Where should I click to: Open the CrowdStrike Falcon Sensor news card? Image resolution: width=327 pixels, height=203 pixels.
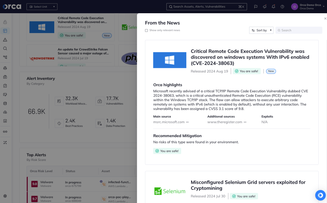(x=71, y=55)
